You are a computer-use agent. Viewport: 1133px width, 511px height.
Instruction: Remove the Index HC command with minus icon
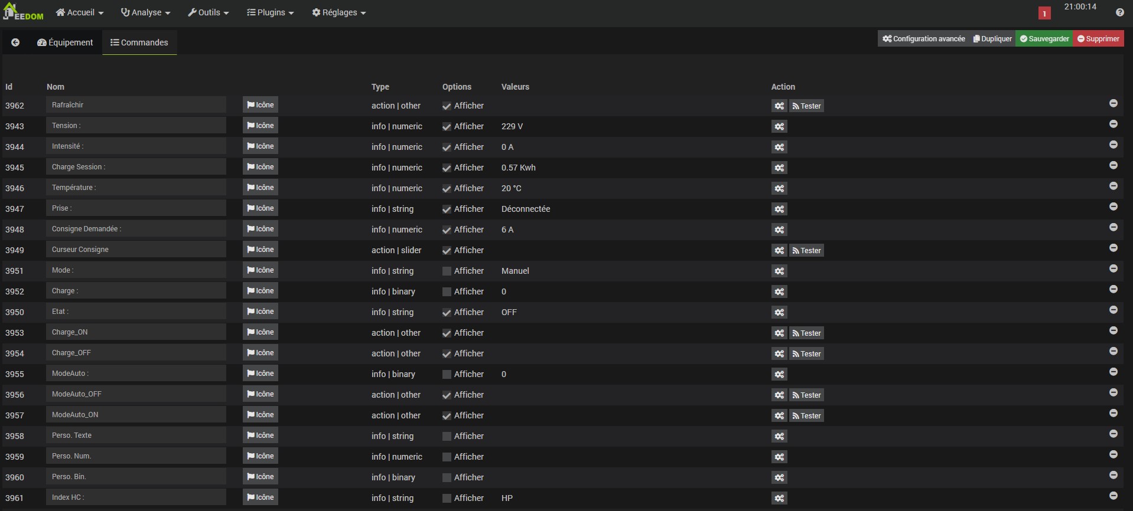(1113, 496)
